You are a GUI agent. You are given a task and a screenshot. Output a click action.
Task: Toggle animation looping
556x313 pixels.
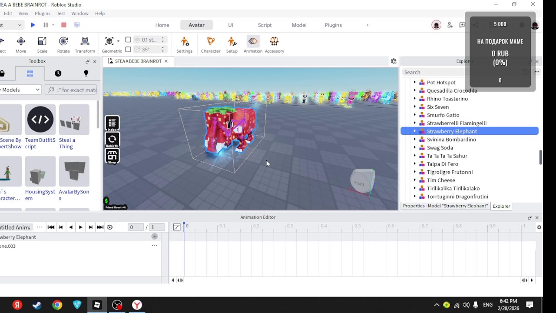click(x=110, y=227)
